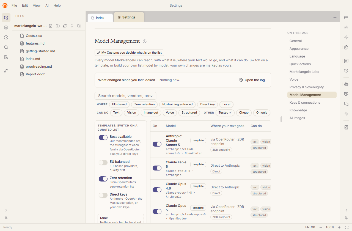Screen dimensions: 352x231
Task: Open the version history icon in right rail
Action: 346,71
